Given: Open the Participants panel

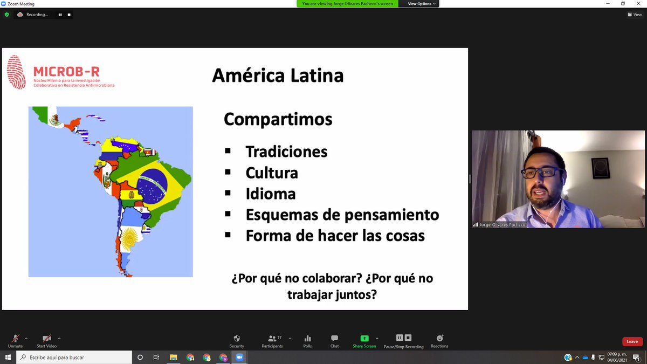Looking at the screenshot, I should (x=272, y=341).
